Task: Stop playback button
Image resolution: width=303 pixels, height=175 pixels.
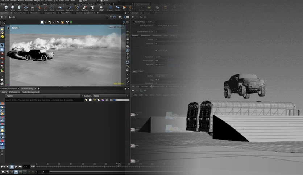Action: 12,167
